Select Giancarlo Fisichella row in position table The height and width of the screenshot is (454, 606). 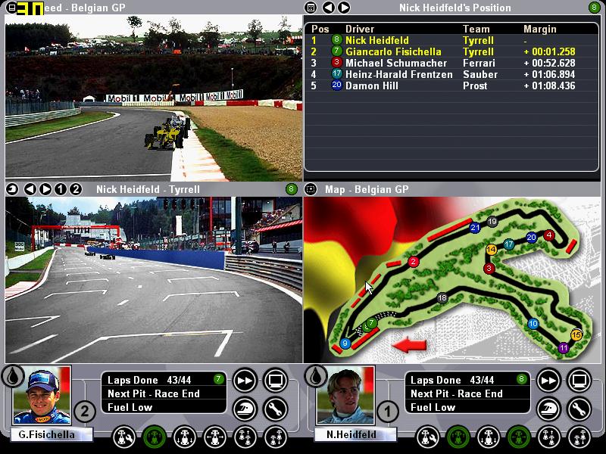(x=451, y=51)
